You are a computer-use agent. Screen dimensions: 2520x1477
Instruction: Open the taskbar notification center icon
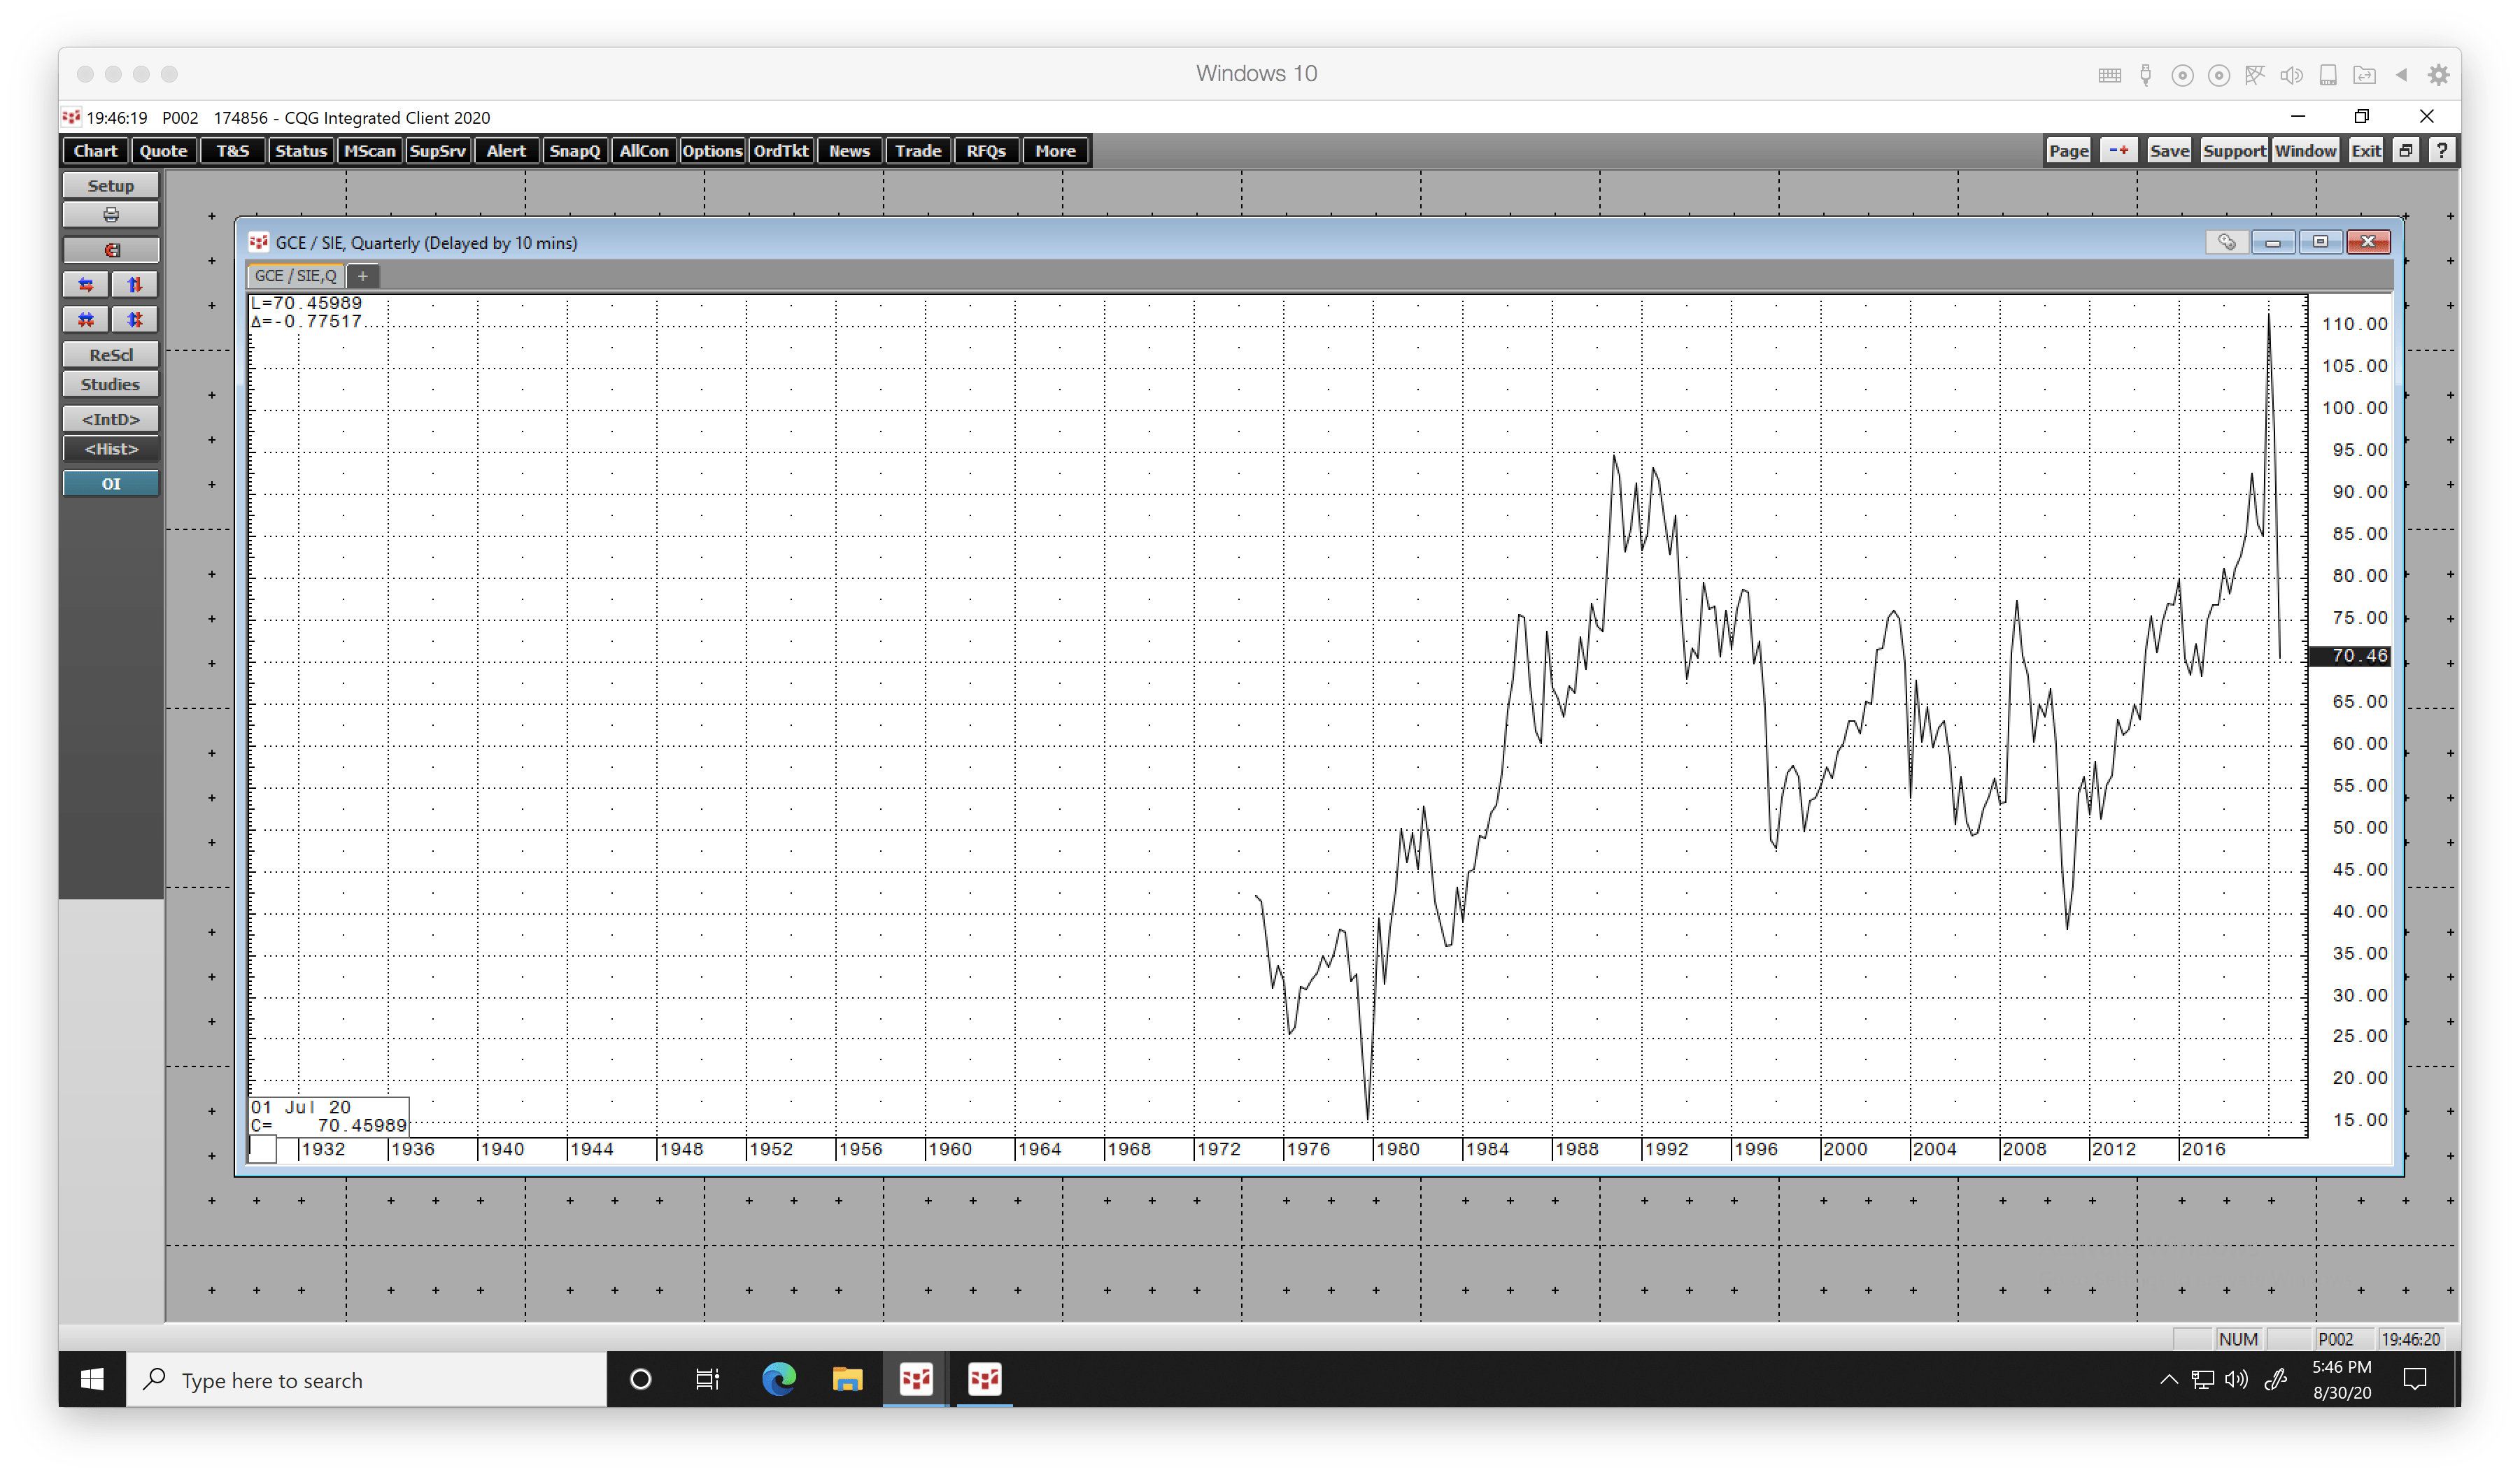pos(2414,1379)
